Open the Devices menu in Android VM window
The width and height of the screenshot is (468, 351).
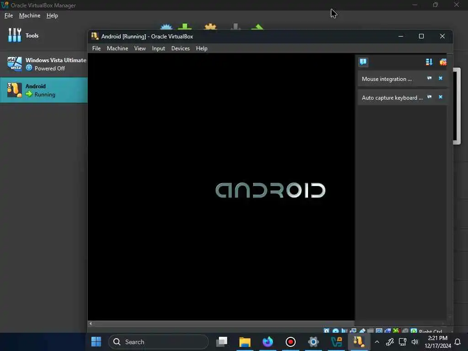tap(180, 48)
